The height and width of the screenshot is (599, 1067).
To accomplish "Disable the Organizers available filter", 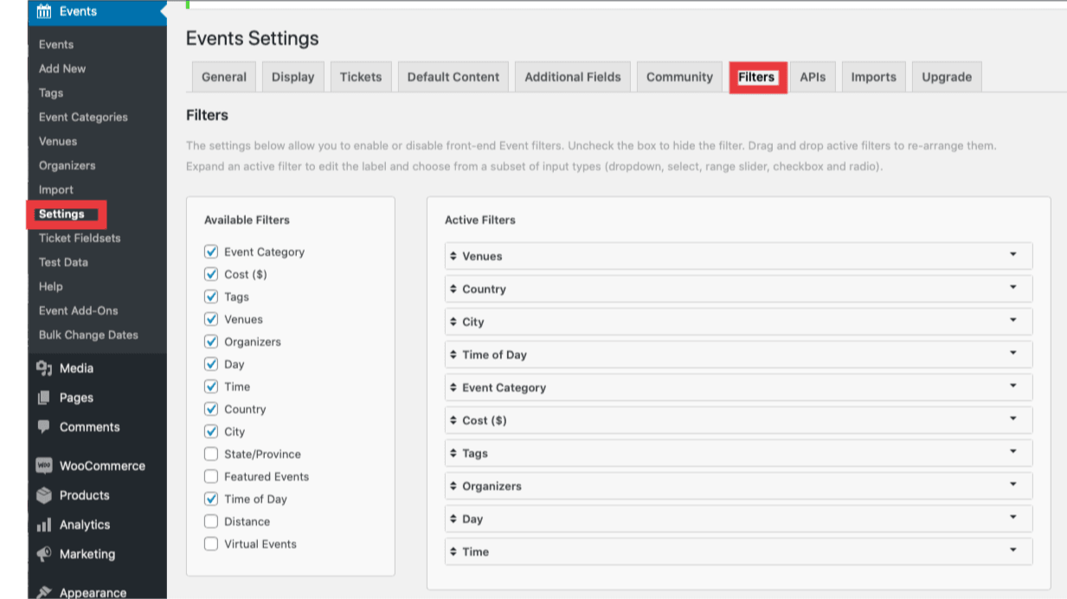I will pos(211,341).
